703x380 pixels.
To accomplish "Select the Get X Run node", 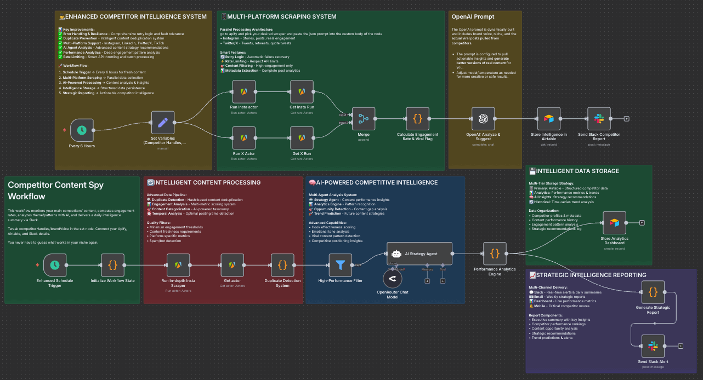I will coord(302,138).
